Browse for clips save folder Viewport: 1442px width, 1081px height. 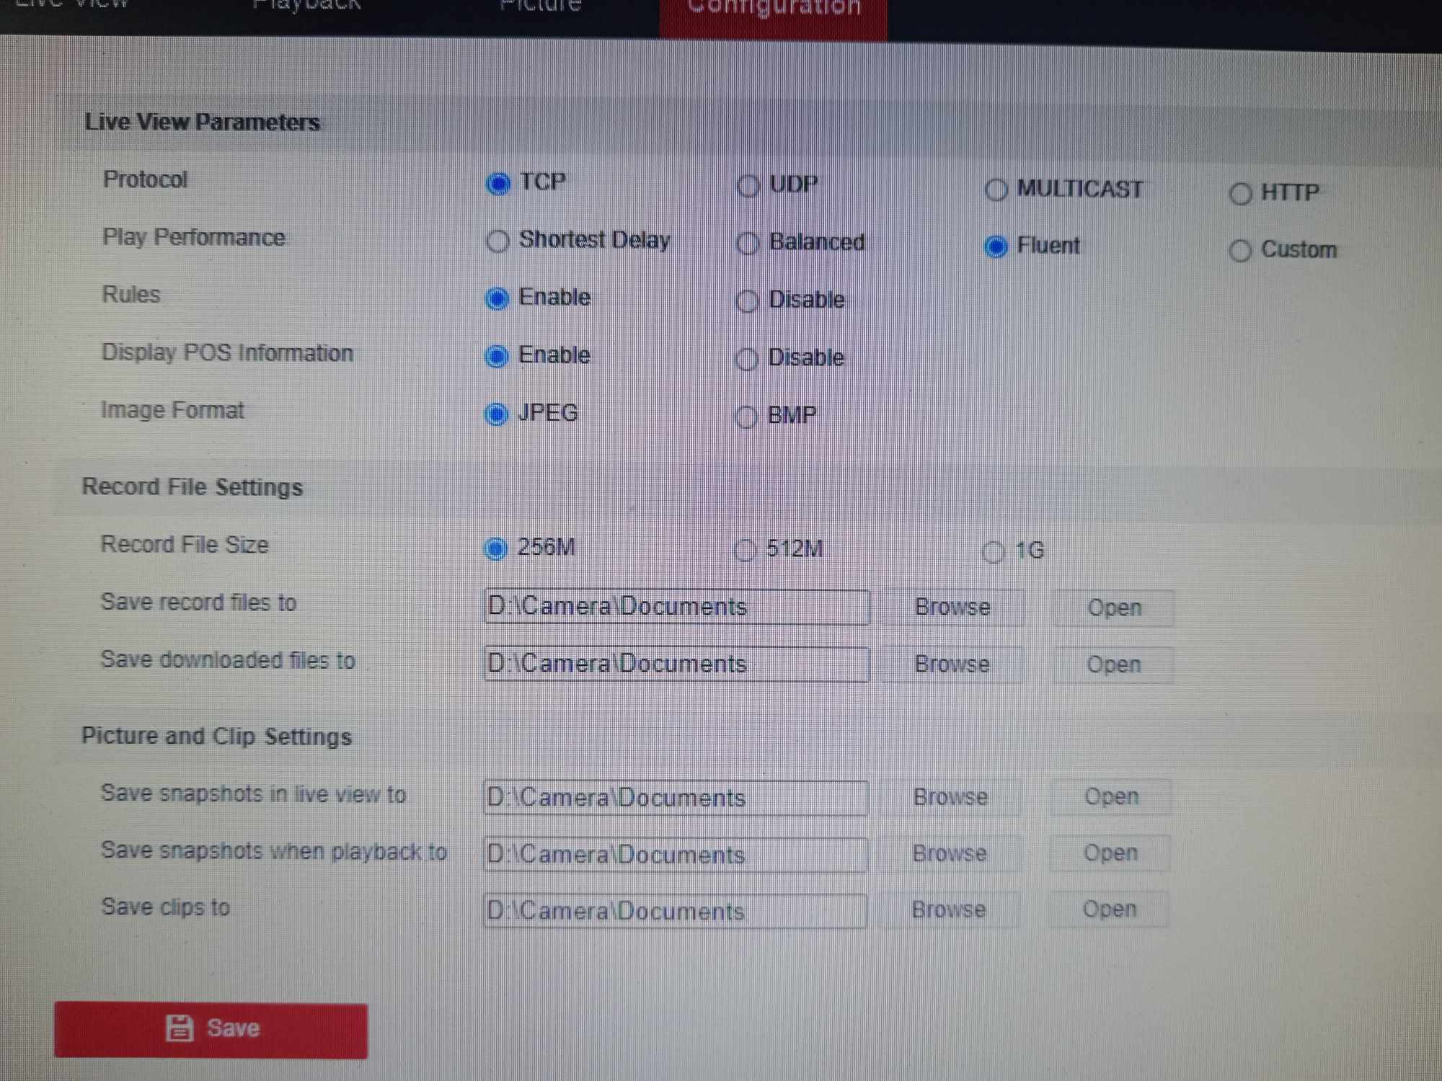948,909
